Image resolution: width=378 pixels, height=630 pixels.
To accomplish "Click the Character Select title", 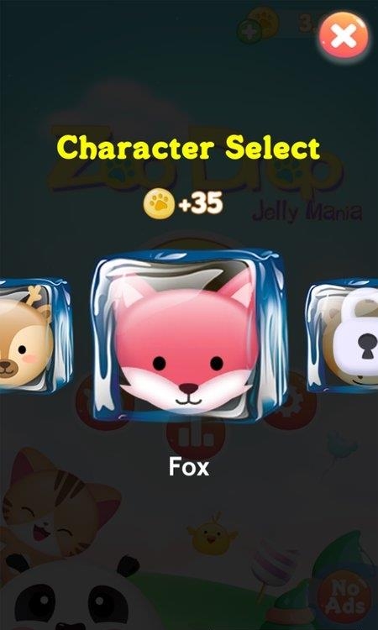I will tap(188, 147).
